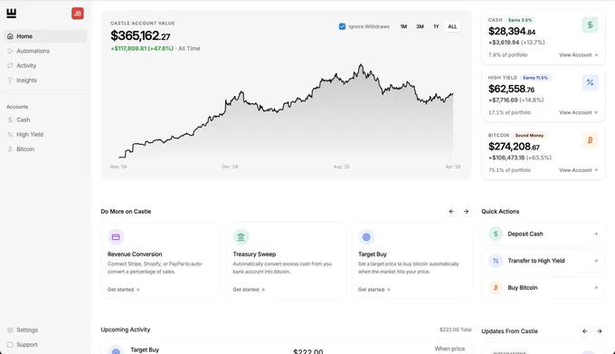Go to previous Do More on Castle card
Image resolution: width=615 pixels, height=354 pixels.
click(451, 212)
